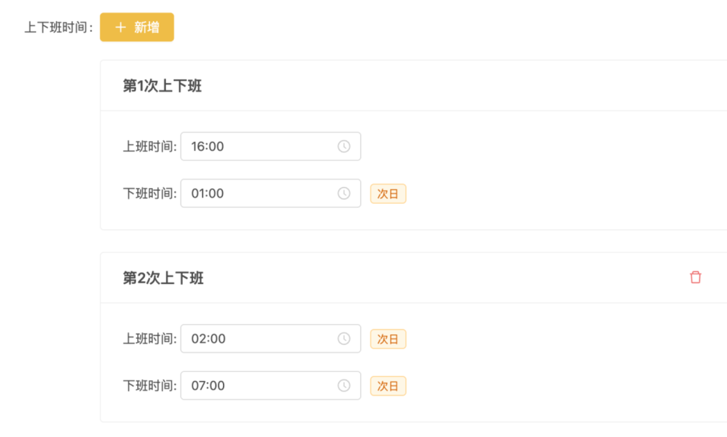The height and width of the screenshot is (437, 727).
Task: Click 上班时间 label in first shift
Action: tap(150, 146)
